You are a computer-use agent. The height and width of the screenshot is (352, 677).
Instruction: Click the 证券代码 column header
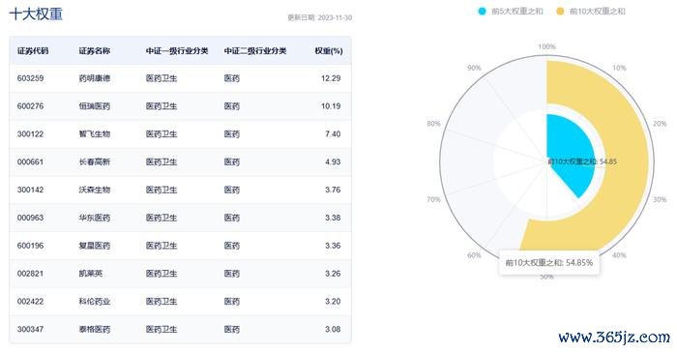pyautogui.click(x=33, y=51)
